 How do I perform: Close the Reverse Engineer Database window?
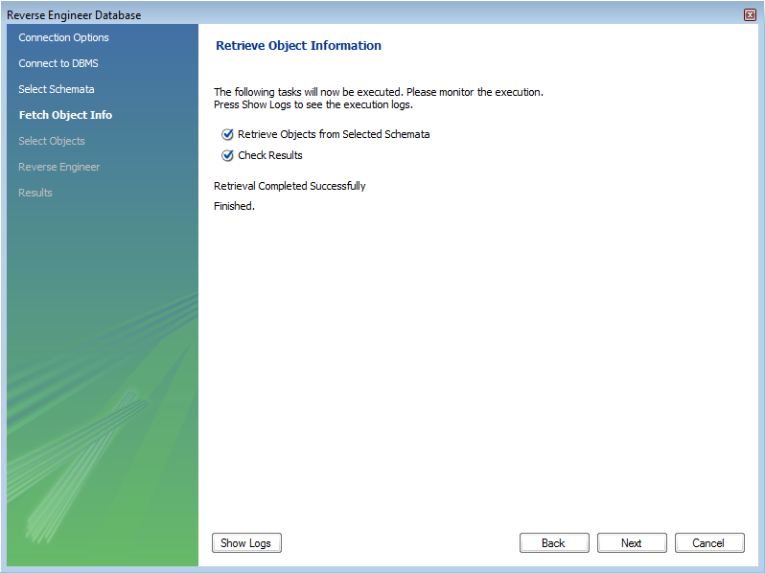[750, 14]
